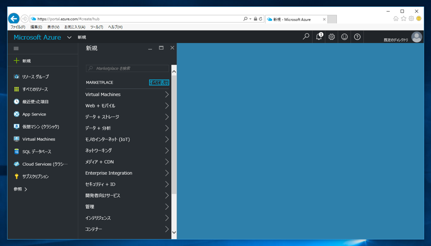Viewport: 431px width, 246px height.
Task: Open the ヘルプ(H) menu
Action: (115, 27)
